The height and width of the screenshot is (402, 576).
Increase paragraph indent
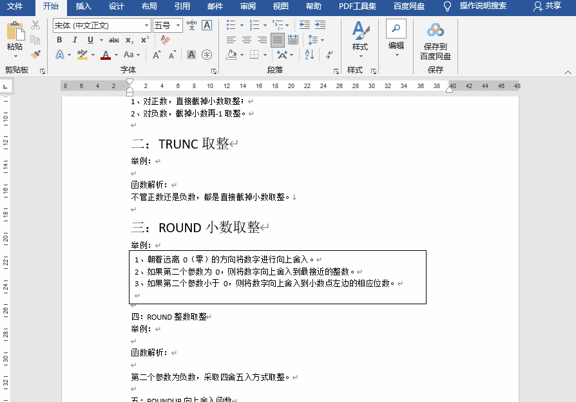coord(320,25)
